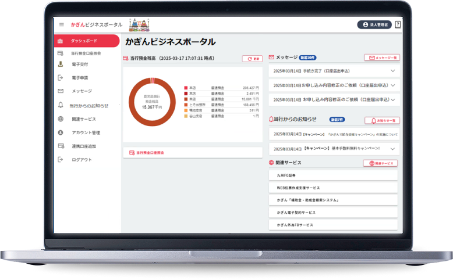Click the help question mark icon

[398, 24]
